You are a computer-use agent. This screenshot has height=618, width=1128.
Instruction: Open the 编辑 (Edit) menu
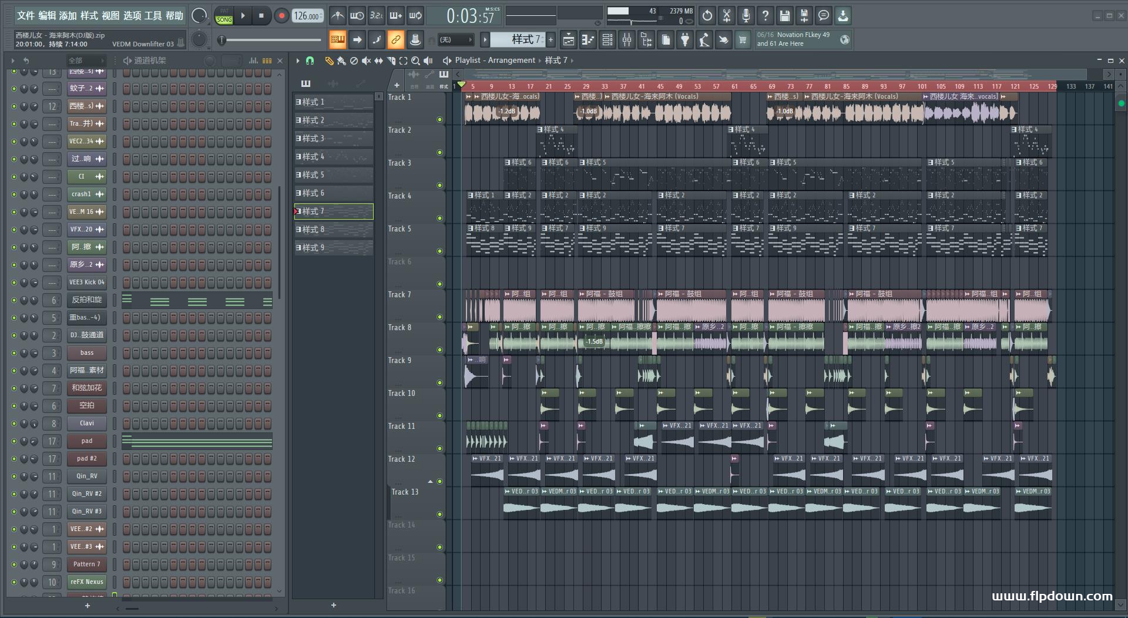click(x=47, y=16)
